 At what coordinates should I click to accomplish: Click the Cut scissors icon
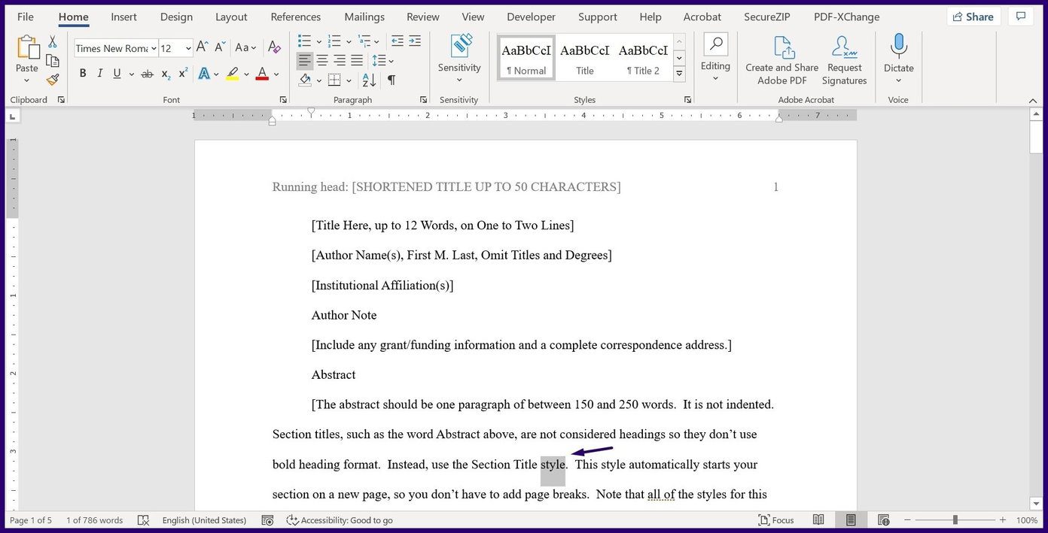[53, 42]
